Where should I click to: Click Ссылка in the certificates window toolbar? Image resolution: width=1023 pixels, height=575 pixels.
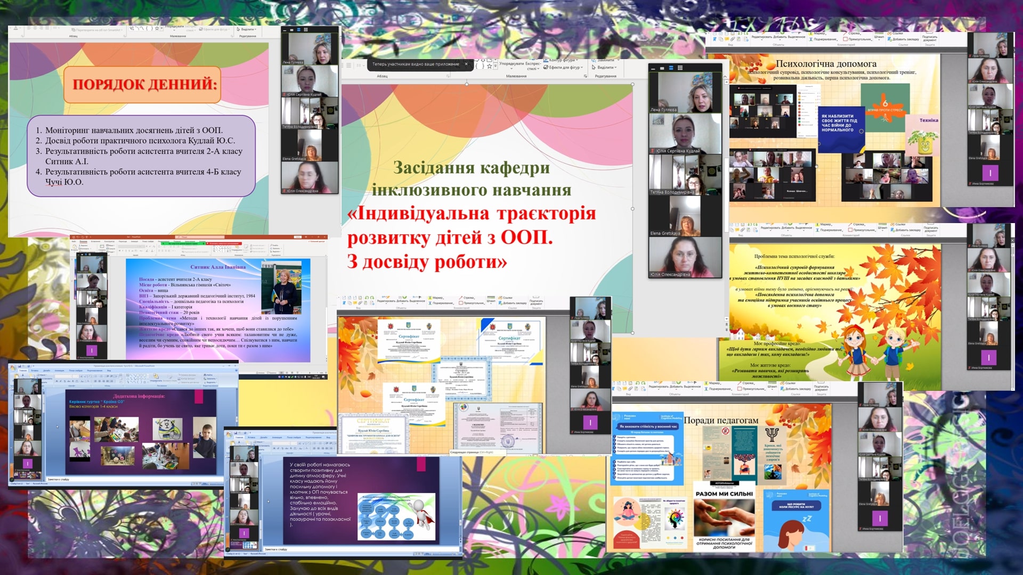click(506, 298)
